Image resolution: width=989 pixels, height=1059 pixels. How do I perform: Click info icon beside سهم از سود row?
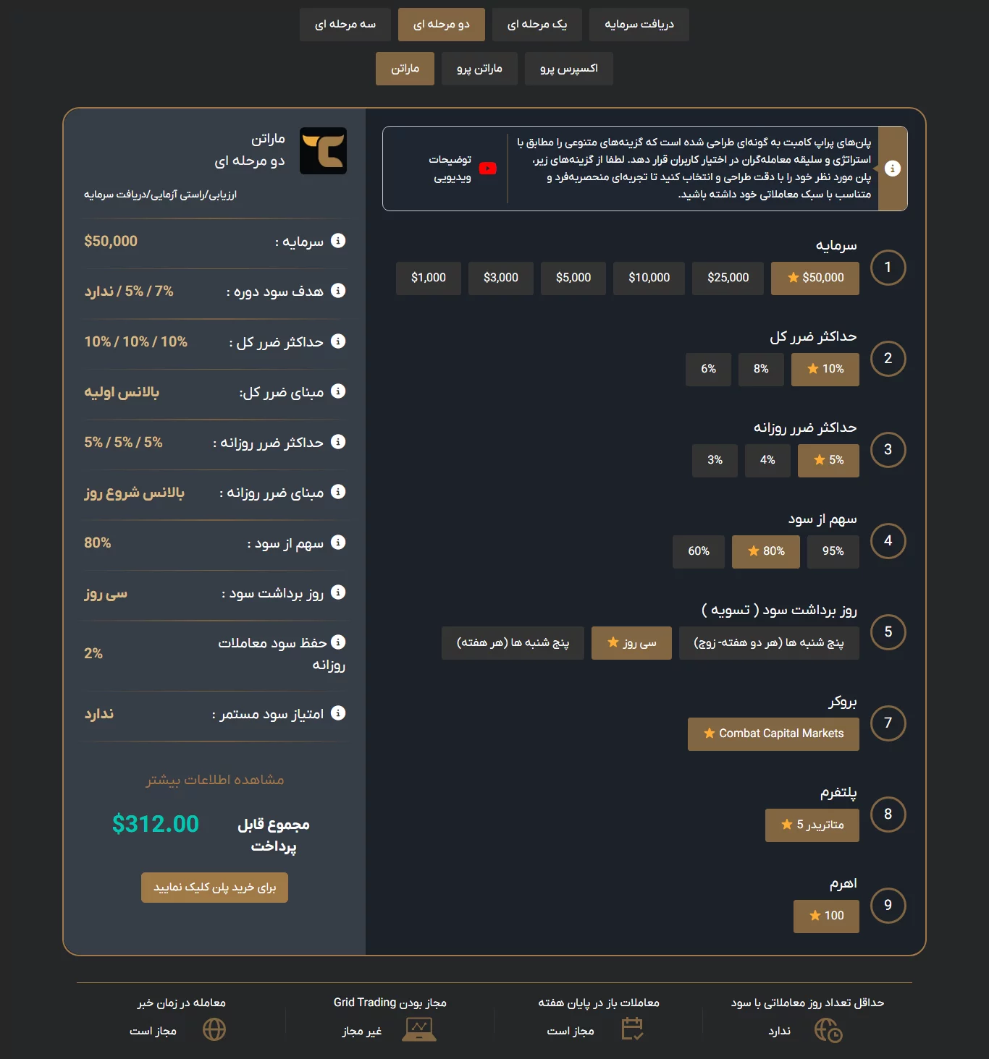click(x=338, y=543)
